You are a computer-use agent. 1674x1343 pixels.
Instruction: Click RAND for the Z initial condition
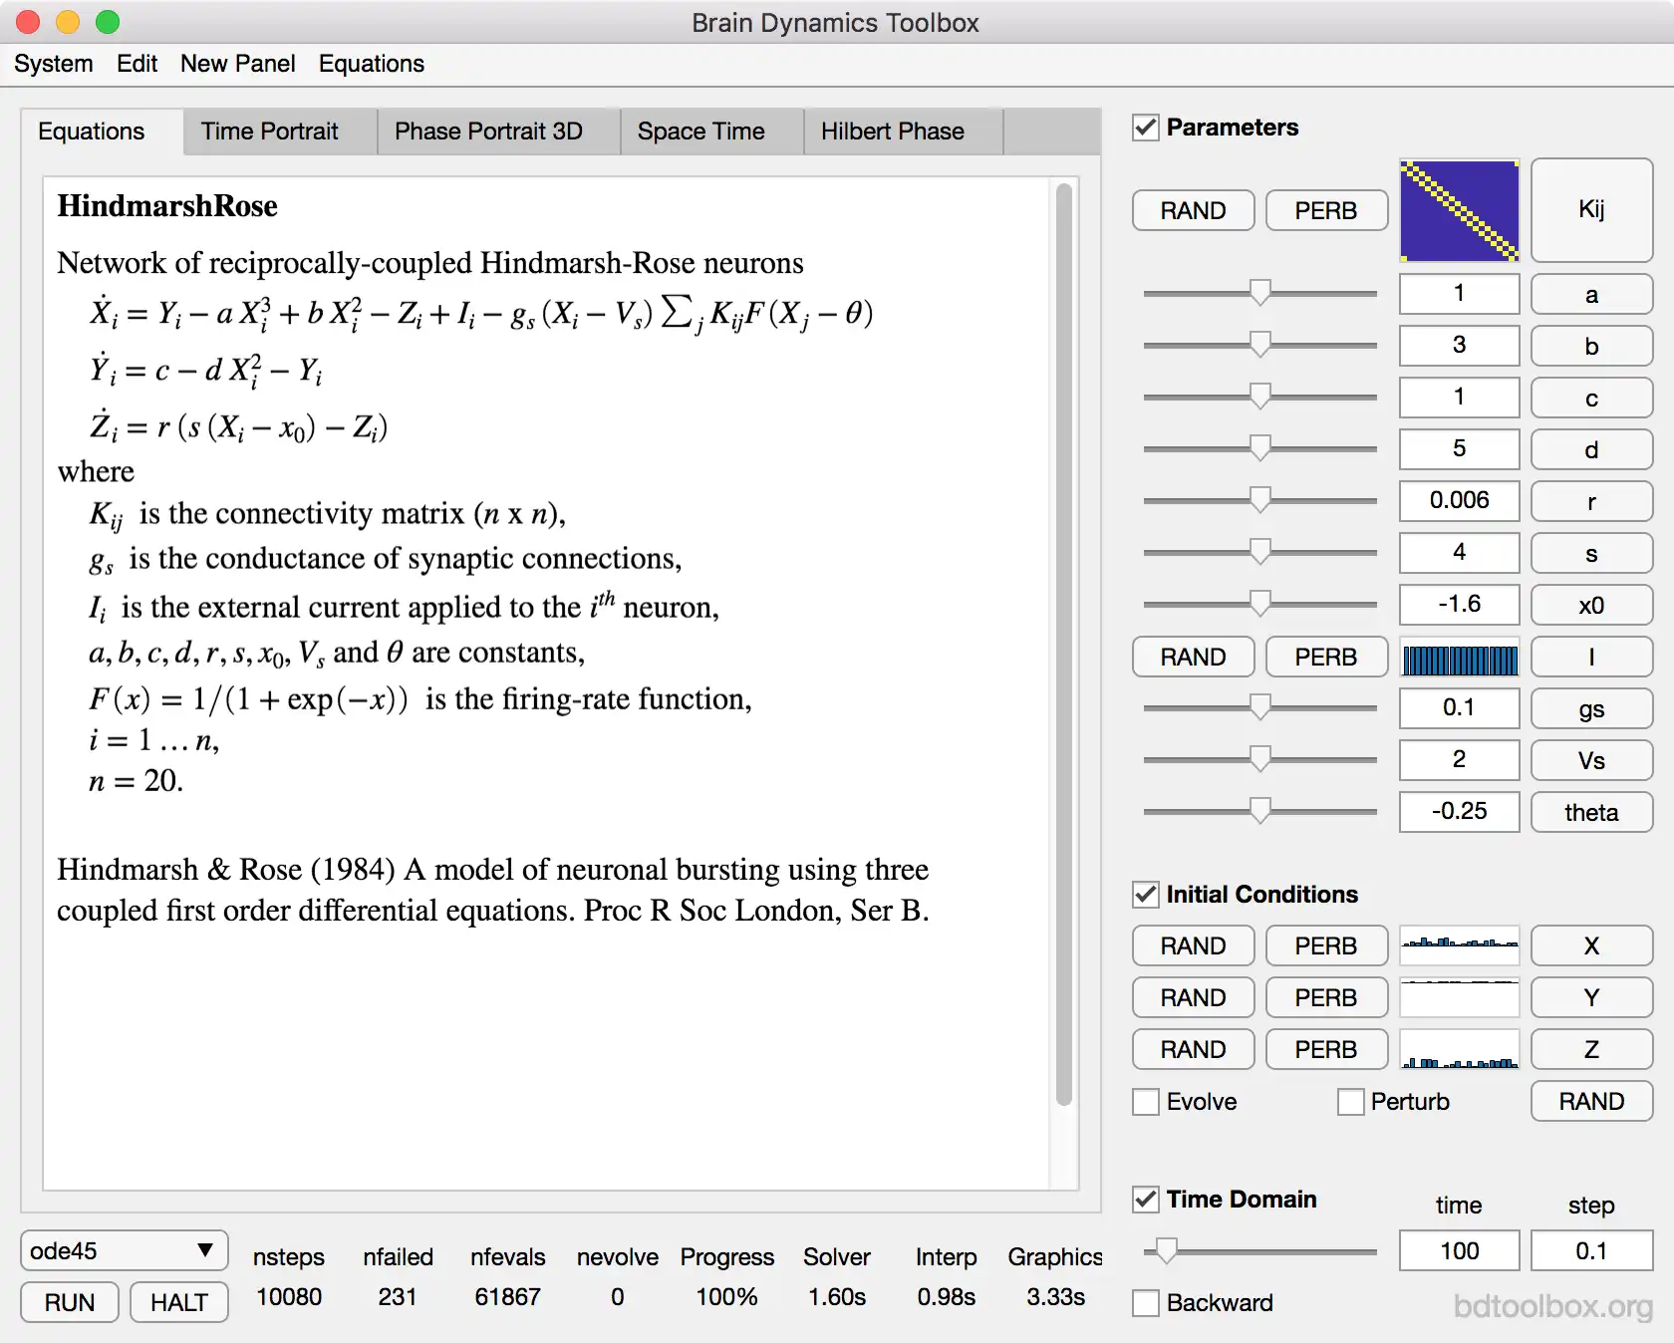pos(1194,1049)
